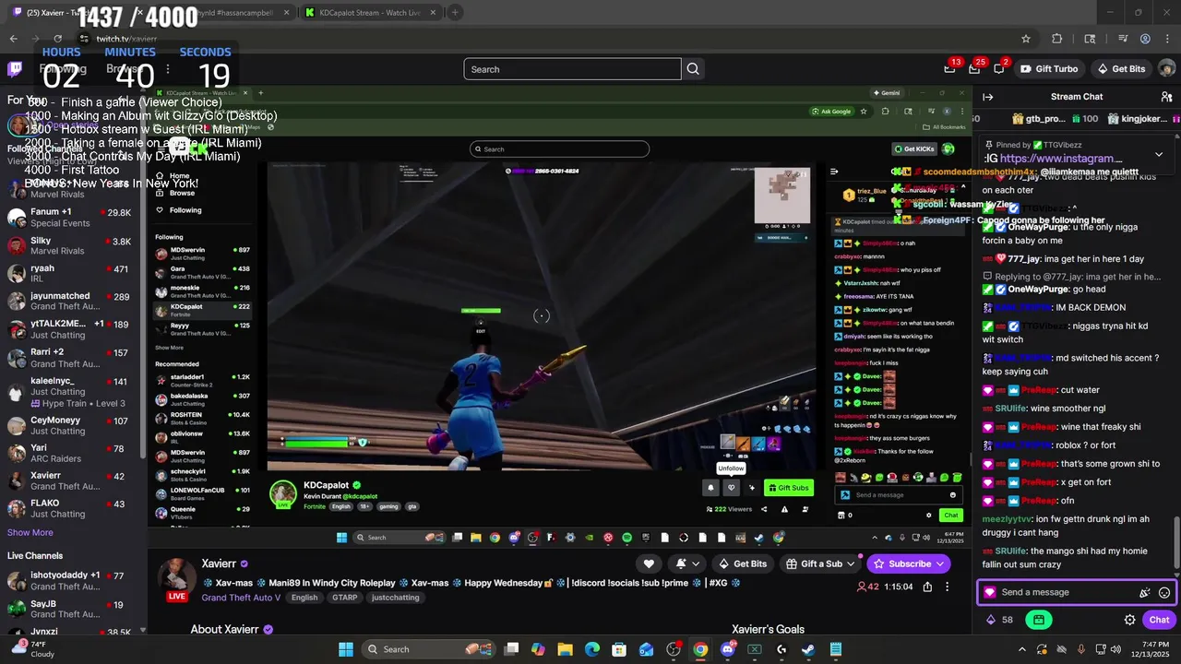This screenshot has height=664, width=1181.
Task: Open the Chrome three-dot menu
Action: [1168, 39]
